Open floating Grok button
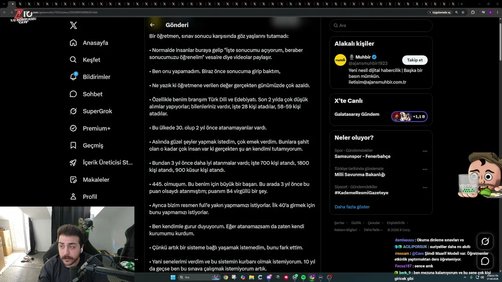Viewport: 502px width, 282px height. 485,242
